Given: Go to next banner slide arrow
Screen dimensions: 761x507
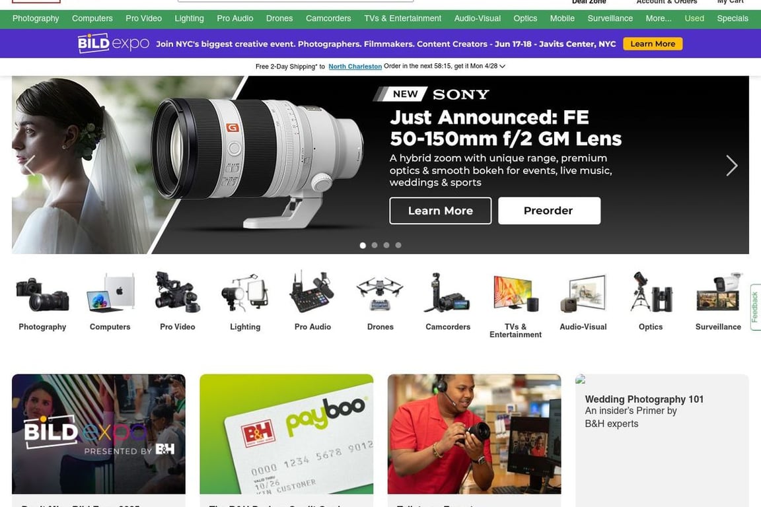Looking at the screenshot, I should [x=731, y=166].
